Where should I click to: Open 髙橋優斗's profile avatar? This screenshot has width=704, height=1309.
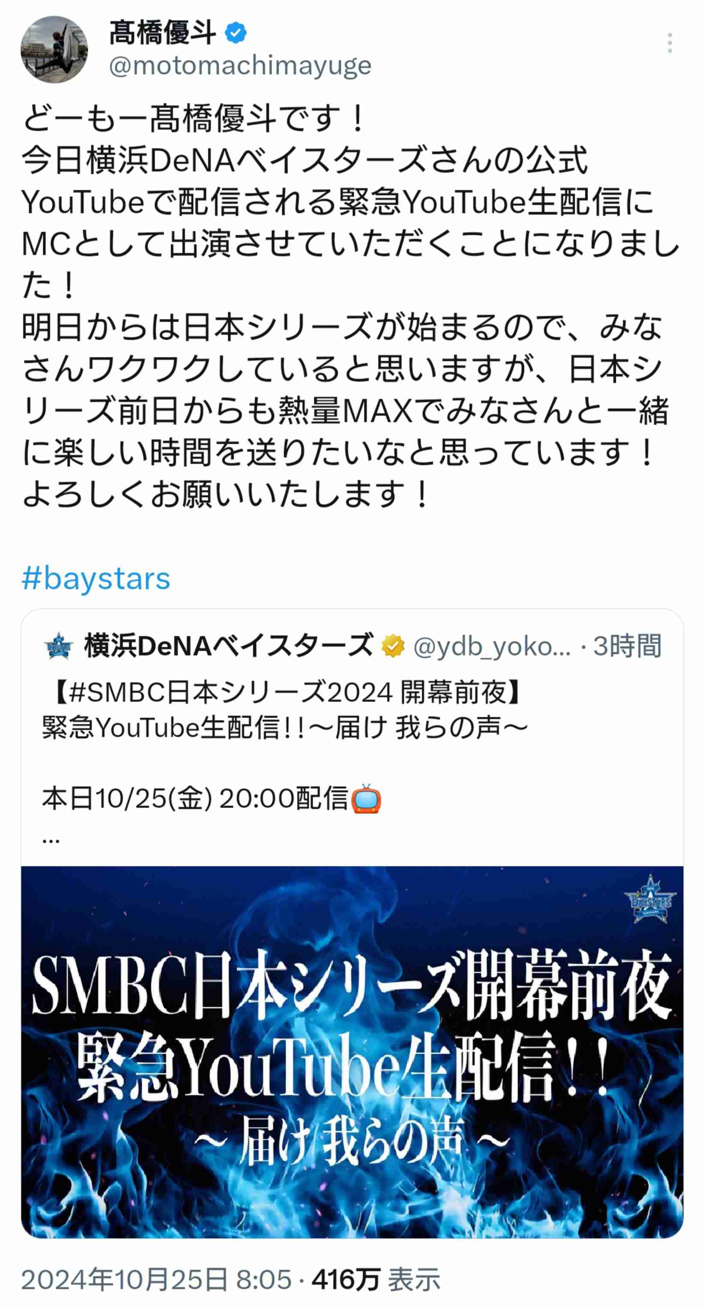pos(54,49)
